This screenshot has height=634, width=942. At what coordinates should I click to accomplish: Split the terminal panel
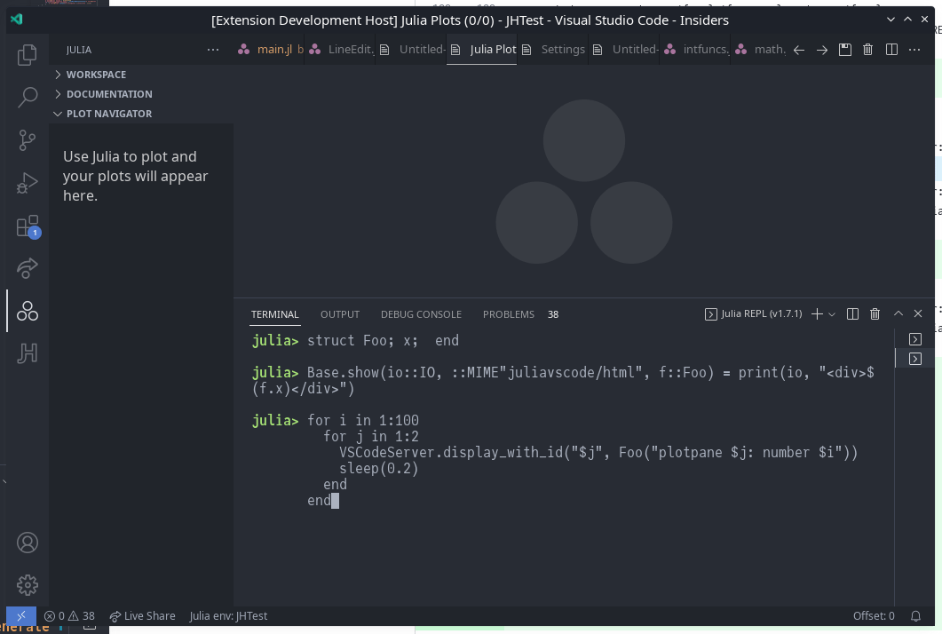(x=852, y=313)
